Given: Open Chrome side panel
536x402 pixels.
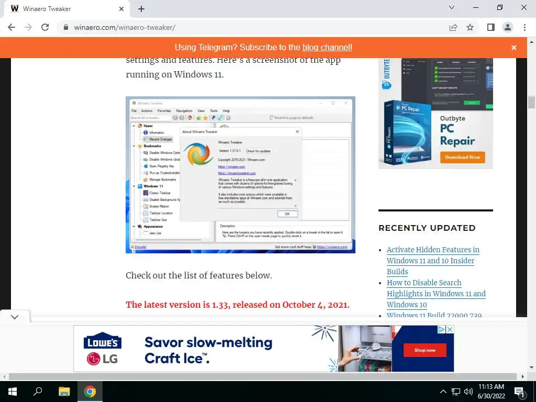Looking at the screenshot, I should click(x=491, y=27).
